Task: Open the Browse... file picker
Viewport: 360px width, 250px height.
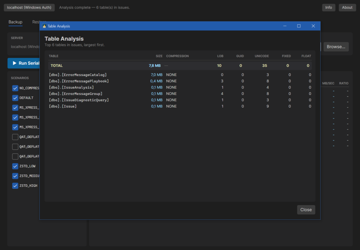Action: (x=336, y=47)
